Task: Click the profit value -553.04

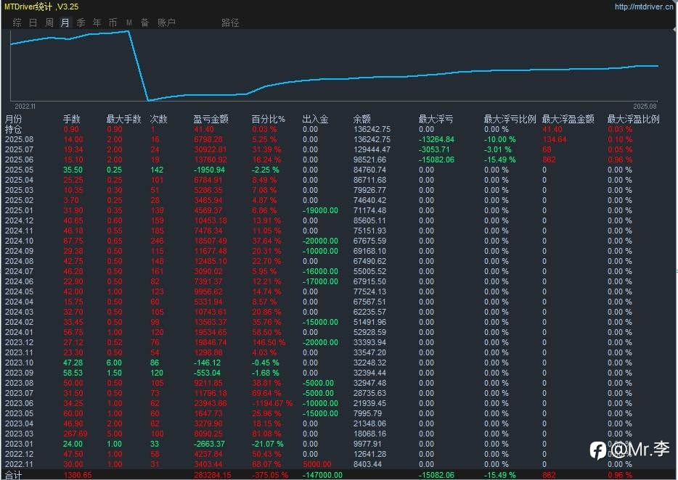Action: tap(207, 373)
